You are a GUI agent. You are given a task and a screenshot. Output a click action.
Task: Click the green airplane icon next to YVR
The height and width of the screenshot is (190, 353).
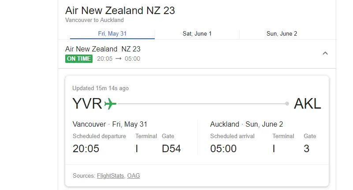110,104
